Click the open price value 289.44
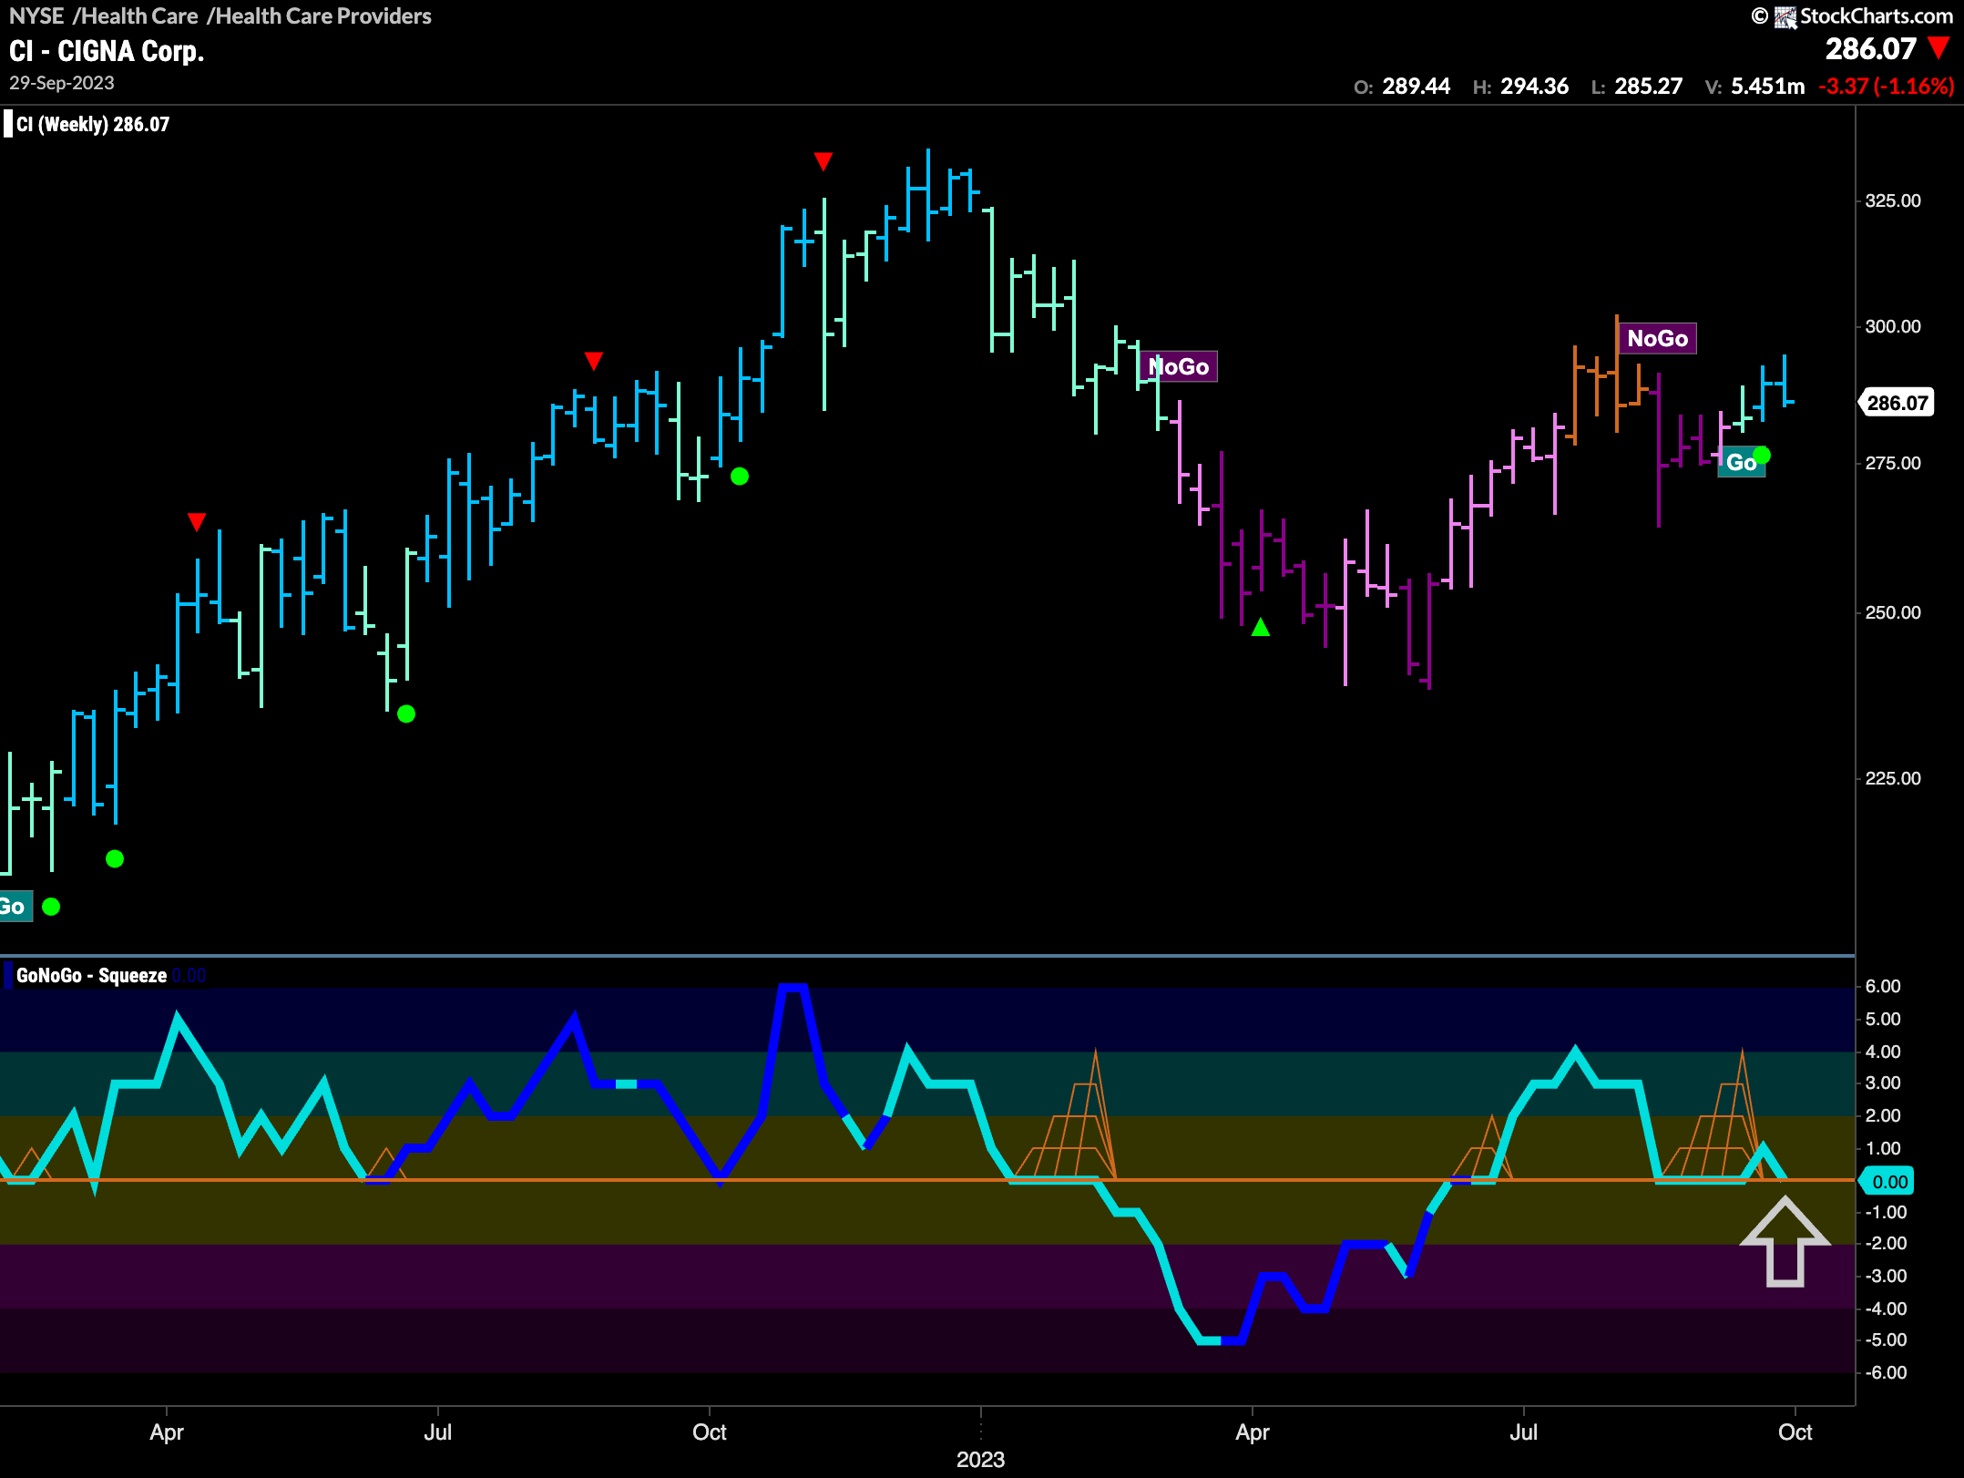This screenshot has height=1478, width=1964. coord(1416,87)
